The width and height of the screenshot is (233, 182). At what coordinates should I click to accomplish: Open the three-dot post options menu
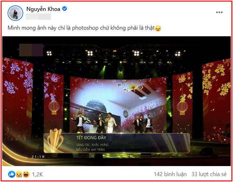(x=219, y=13)
